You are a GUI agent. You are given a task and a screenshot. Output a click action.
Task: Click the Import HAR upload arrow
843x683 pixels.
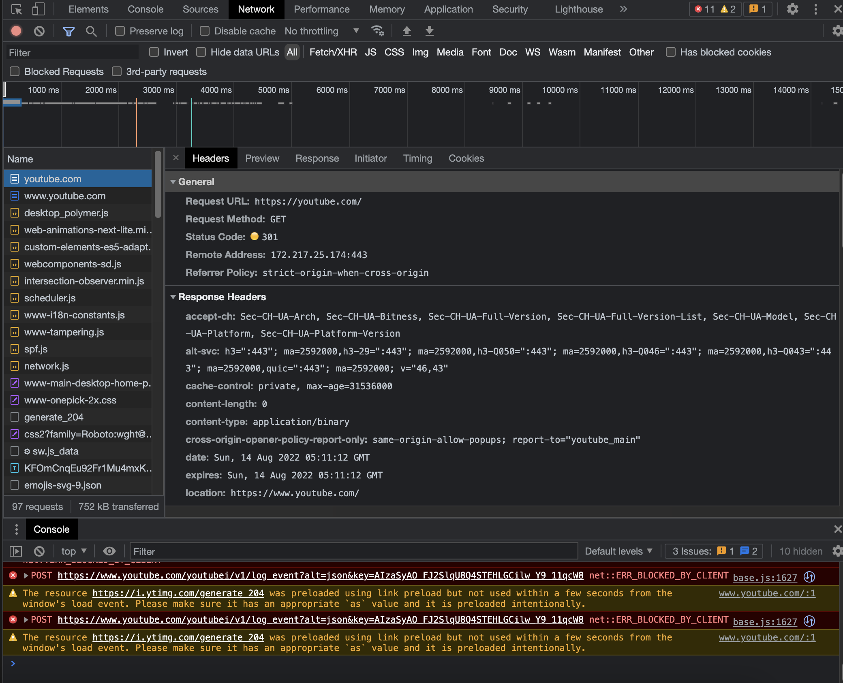pyautogui.click(x=407, y=31)
